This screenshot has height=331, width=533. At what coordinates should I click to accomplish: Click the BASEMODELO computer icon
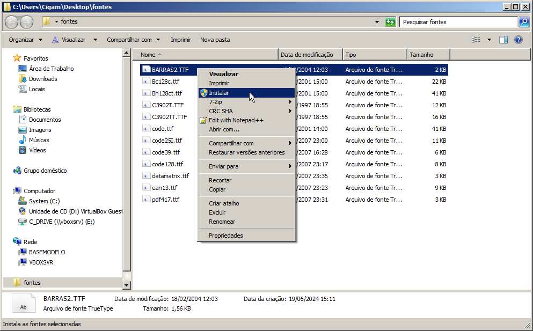tap(23, 252)
